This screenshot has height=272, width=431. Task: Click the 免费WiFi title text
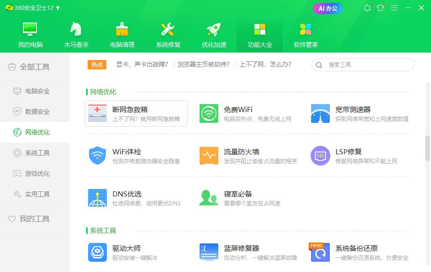click(x=238, y=110)
